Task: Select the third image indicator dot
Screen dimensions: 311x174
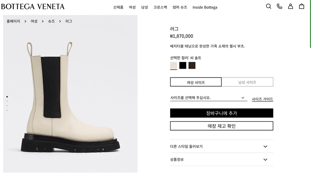Action: tap(7, 106)
